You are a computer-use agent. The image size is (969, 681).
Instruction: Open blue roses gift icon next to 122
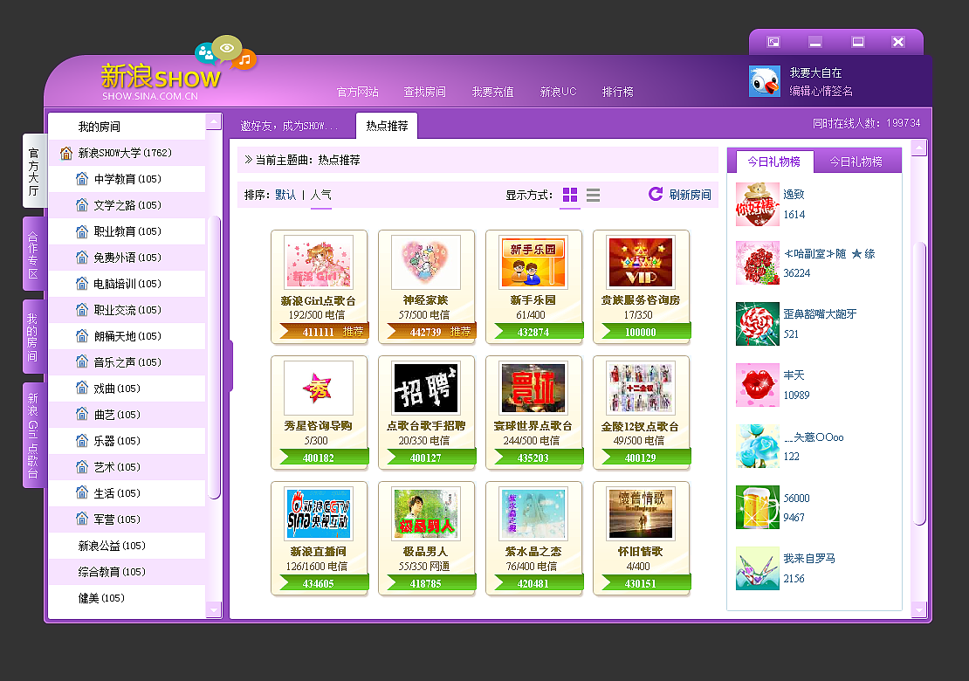point(758,446)
